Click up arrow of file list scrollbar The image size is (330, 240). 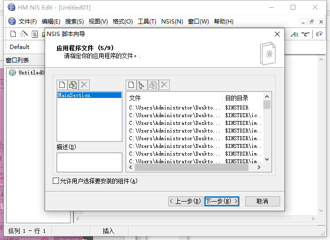click(x=267, y=96)
